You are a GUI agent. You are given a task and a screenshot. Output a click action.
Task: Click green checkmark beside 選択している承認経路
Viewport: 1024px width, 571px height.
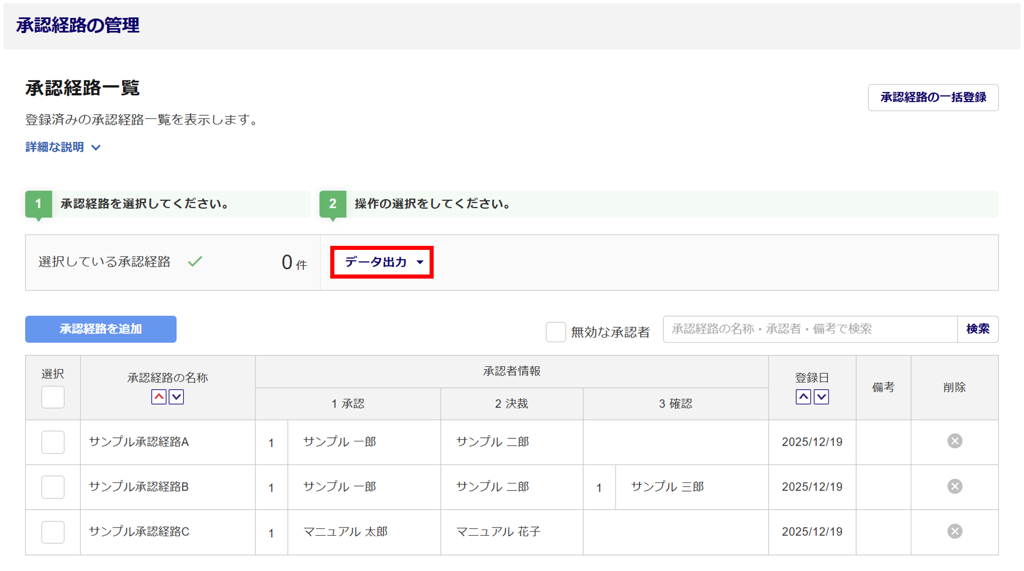pyautogui.click(x=195, y=262)
